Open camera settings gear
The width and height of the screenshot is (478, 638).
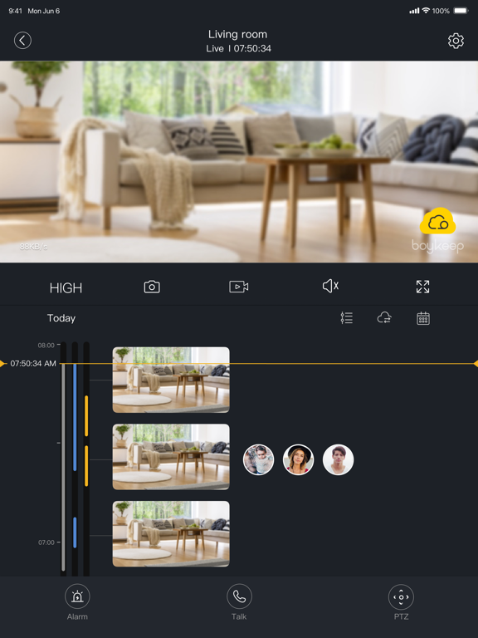click(x=456, y=41)
